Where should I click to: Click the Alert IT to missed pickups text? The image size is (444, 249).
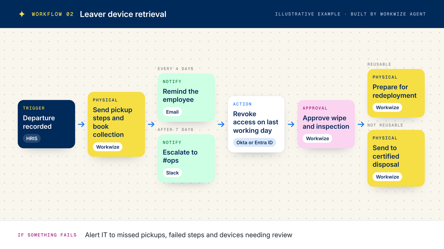point(189,235)
